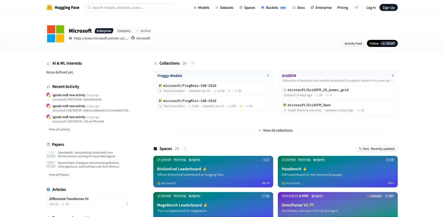Viewport: 444px width, 217px height.
Task: Open the Spaces menu item
Action: [247, 8]
